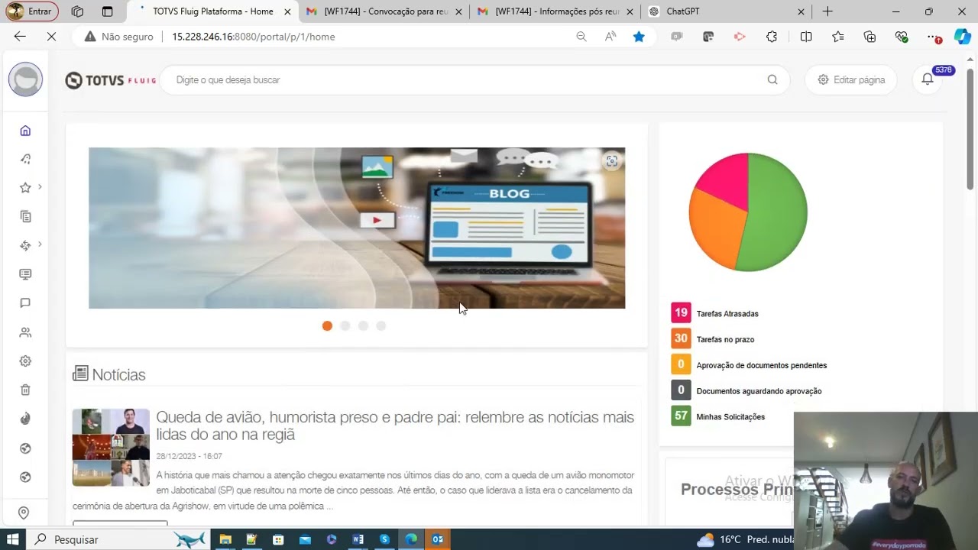Open browser Settings and more menu
Screen dimensions: 978x550
coord(934,37)
